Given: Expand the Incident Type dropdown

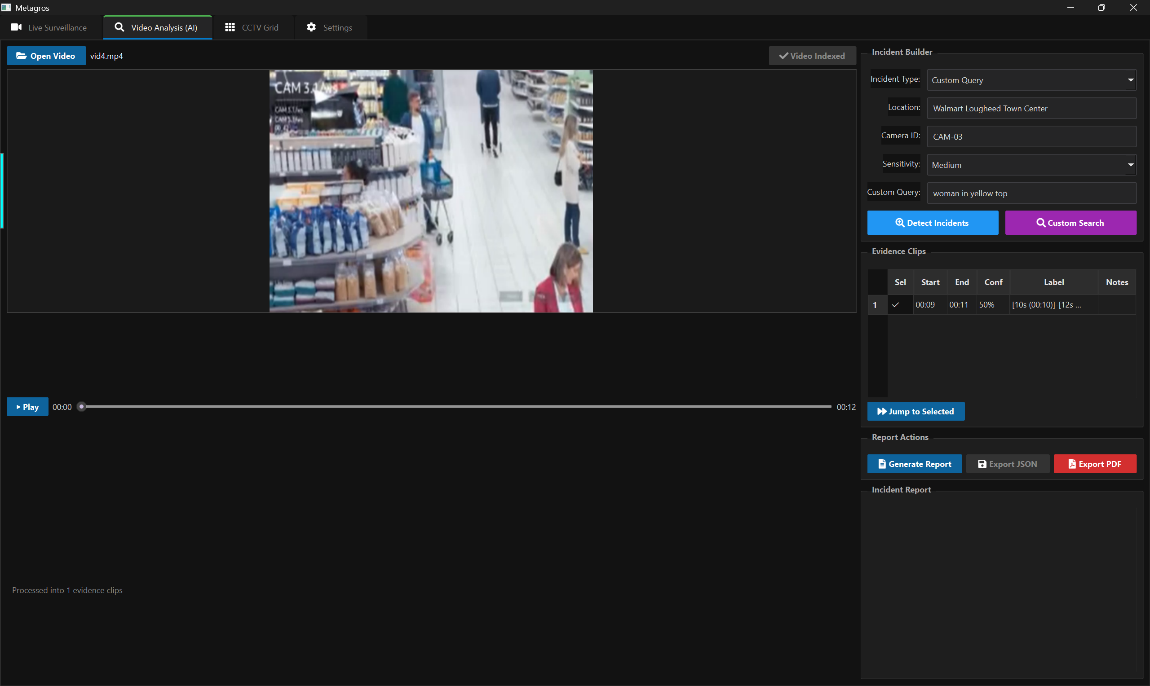Looking at the screenshot, I should coord(1130,80).
